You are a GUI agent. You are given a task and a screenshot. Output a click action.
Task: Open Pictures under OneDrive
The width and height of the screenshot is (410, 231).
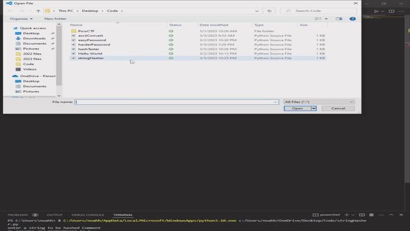tap(31, 91)
